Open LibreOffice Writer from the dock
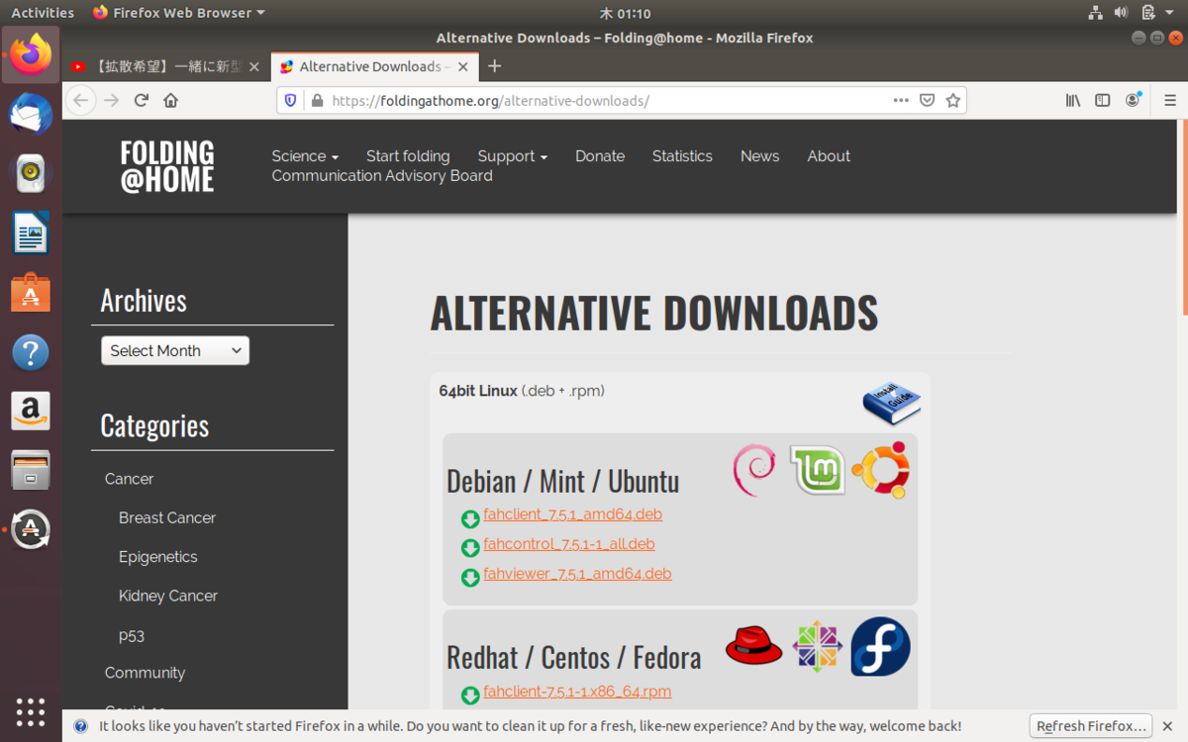This screenshot has height=742, width=1188. 31,233
